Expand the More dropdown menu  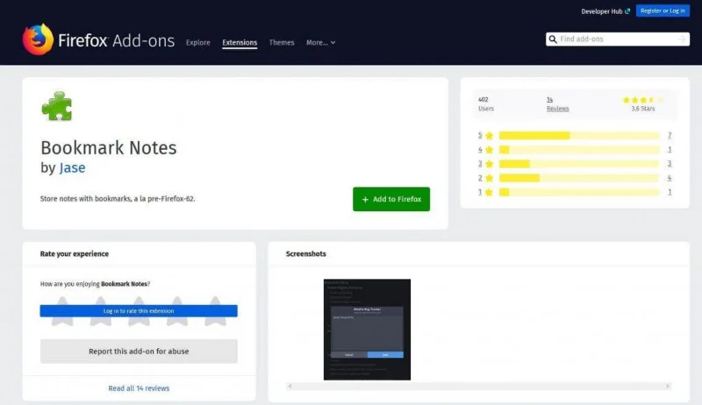pyautogui.click(x=320, y=42)
